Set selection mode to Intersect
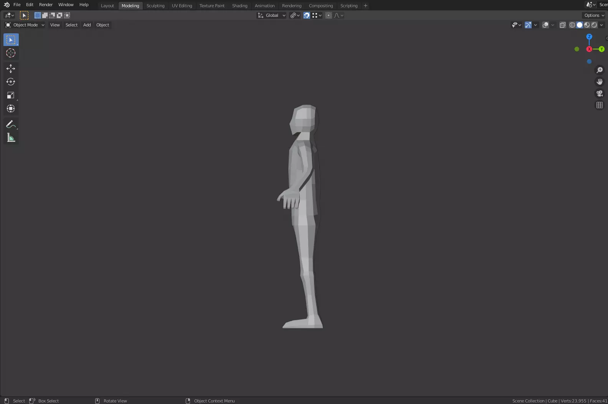The height and width of the screenshot is (404, 608). (x=67, y=15)
